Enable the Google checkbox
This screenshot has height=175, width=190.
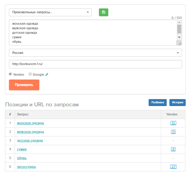click(x=30, y=74)
